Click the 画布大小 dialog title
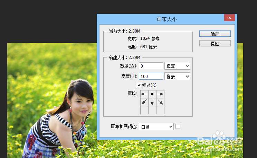 click(x=167, y=19)
